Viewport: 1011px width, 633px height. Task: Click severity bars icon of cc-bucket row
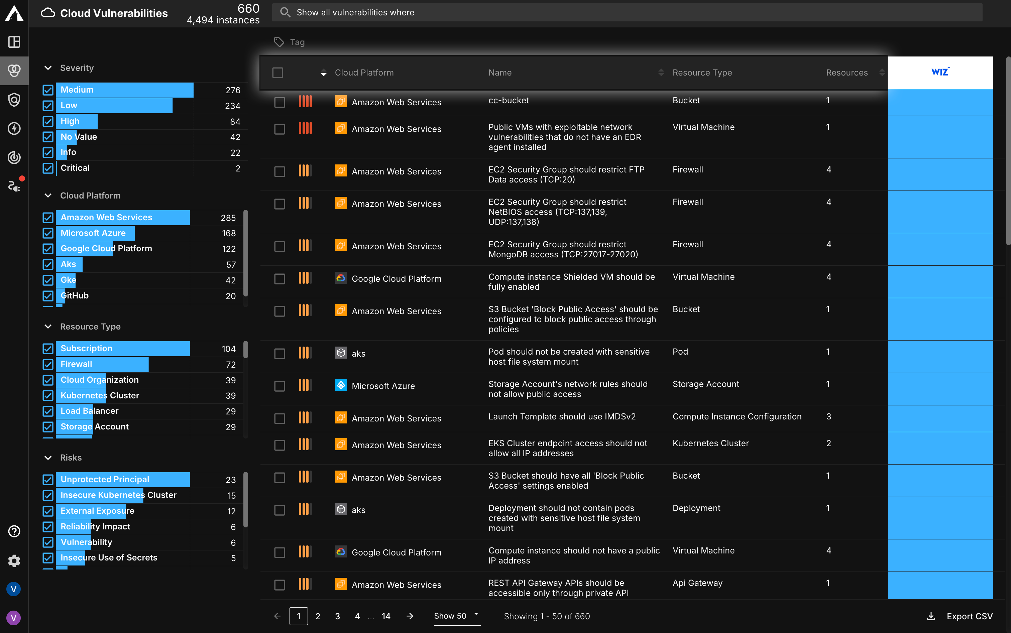[x=305, y=101]
